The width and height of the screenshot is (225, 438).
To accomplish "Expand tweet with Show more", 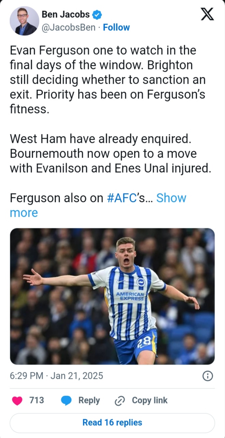I will (x=171, y=198).
